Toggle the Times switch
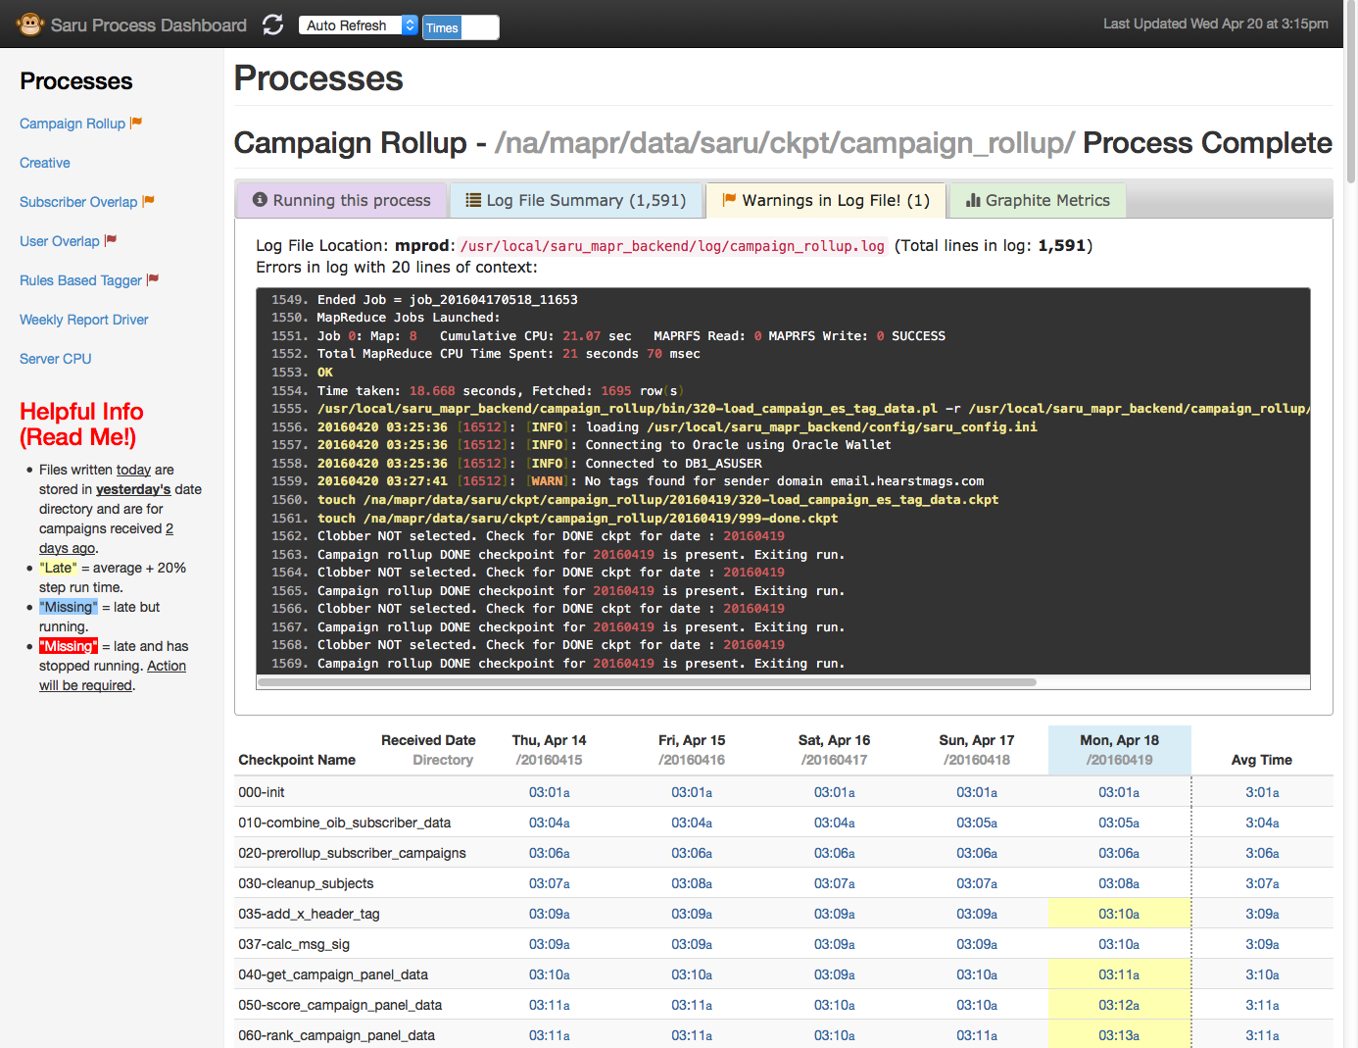Screen dimensions: 1358x1048 pyautogui.click(x=461, y=27)
